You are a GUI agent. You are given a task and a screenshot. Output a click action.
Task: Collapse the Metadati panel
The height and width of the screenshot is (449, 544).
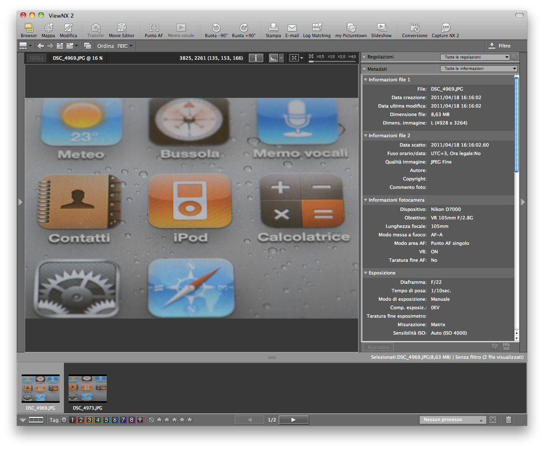(364, 69)
